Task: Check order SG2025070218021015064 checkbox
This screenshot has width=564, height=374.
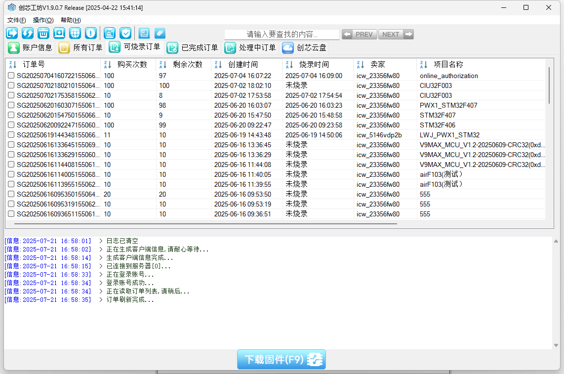Action: (x=11, y=85)
